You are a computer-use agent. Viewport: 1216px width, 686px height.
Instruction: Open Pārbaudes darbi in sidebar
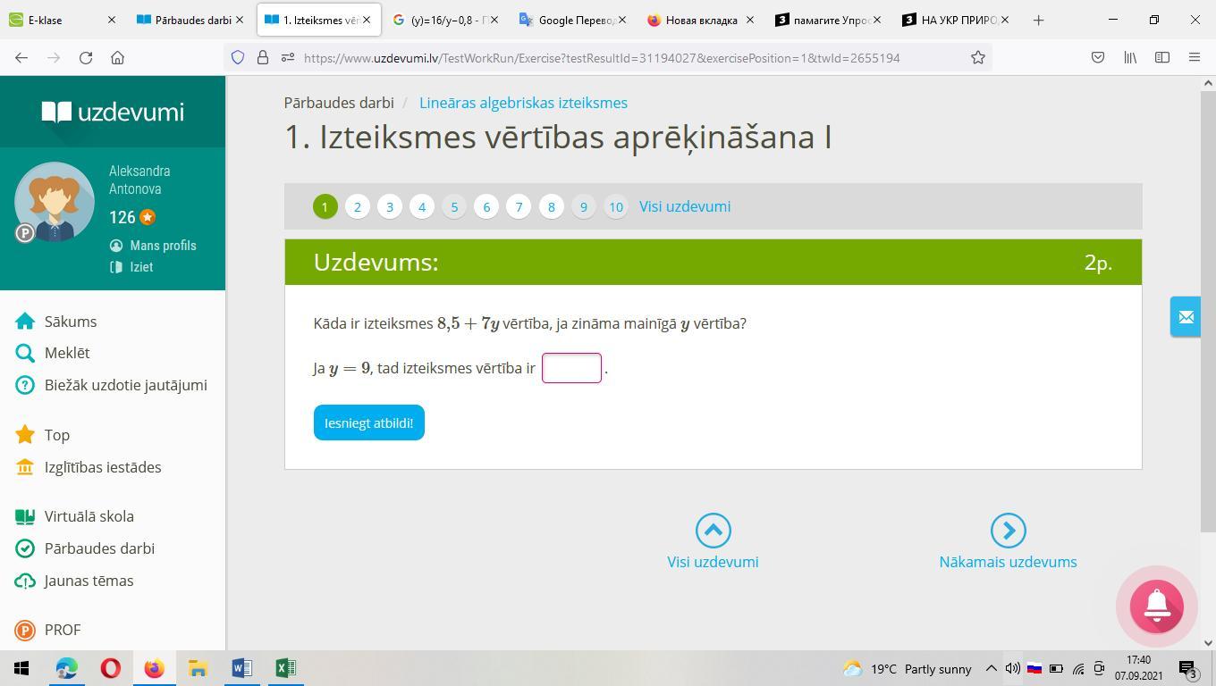pos(85,548)
